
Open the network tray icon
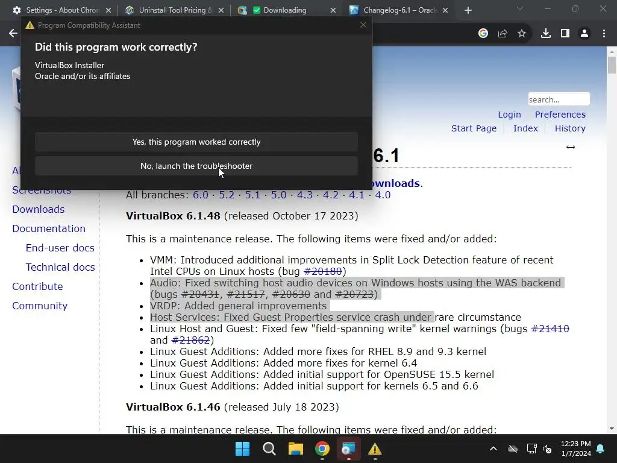[x=531, y=449]
